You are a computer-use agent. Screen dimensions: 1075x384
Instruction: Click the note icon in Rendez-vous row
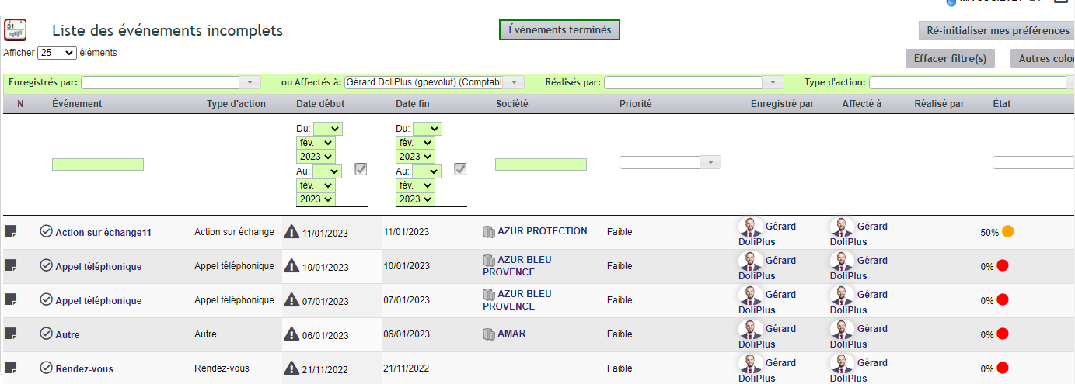[11, 368]
